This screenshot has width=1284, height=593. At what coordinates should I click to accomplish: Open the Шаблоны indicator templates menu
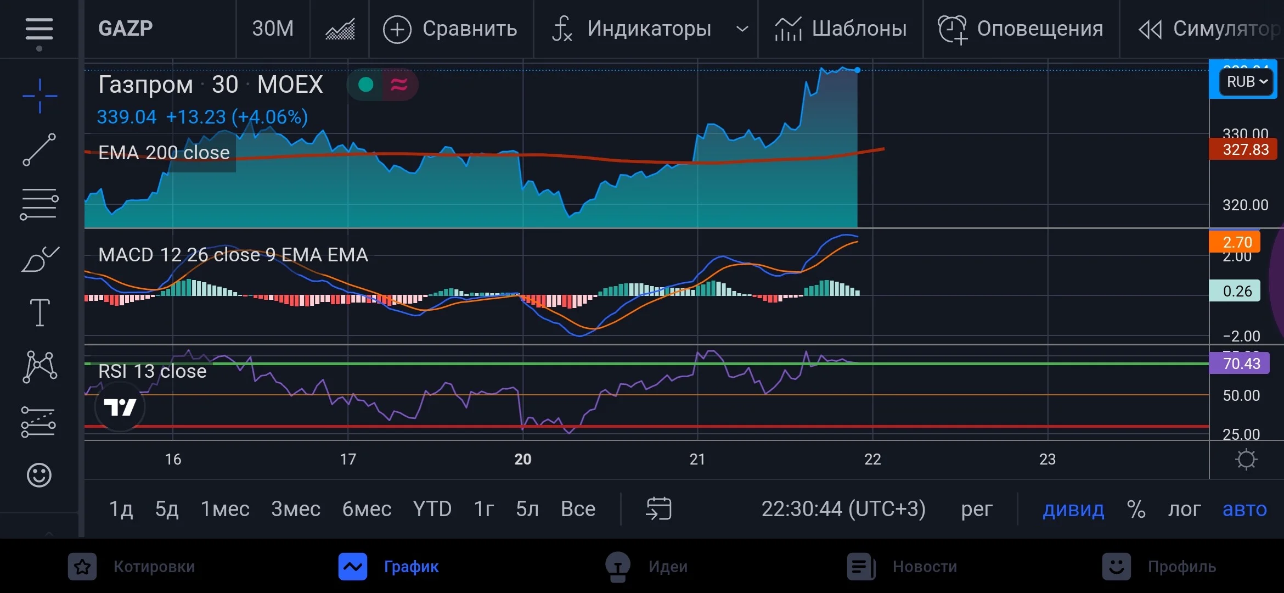point(841,29)
